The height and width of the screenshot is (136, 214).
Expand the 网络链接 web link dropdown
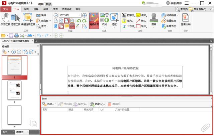[178, 15]
